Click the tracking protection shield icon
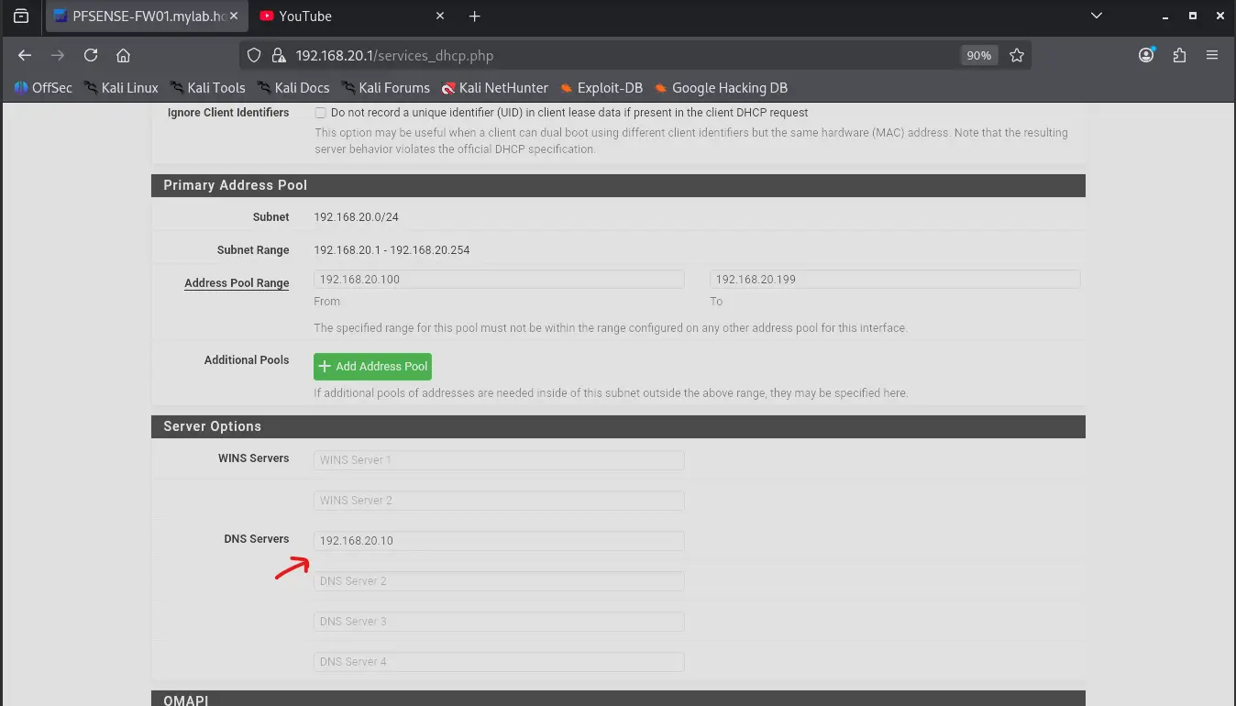1236x706 pixels. click(256, 55)
